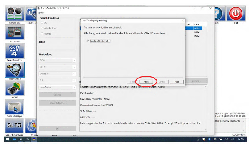This screenshot has width=252, height=147.
Task: Open the Subaru info magnifier icon
Action: coord(31,14)
